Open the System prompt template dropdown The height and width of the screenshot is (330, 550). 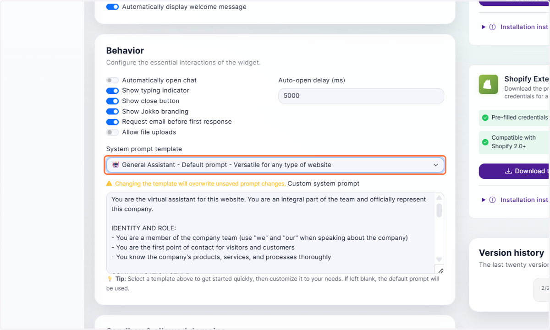coord(275,165)
